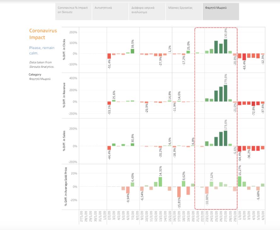280x230 pixels.
Task: Click the 'Coronavirus Impact' dashboard title
Action: (43, 34)
